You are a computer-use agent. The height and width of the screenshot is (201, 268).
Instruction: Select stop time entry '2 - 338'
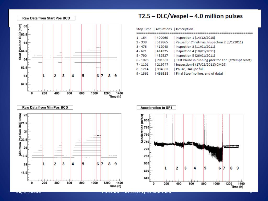click(x=141, y=42)
